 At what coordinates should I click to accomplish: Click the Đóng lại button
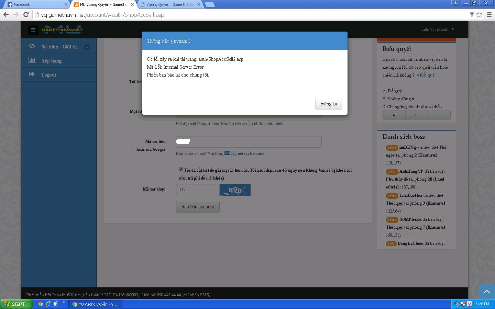[328, 104]
